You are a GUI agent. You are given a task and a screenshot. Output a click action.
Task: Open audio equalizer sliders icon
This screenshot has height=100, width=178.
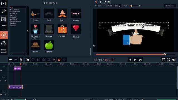click(64, 60)
